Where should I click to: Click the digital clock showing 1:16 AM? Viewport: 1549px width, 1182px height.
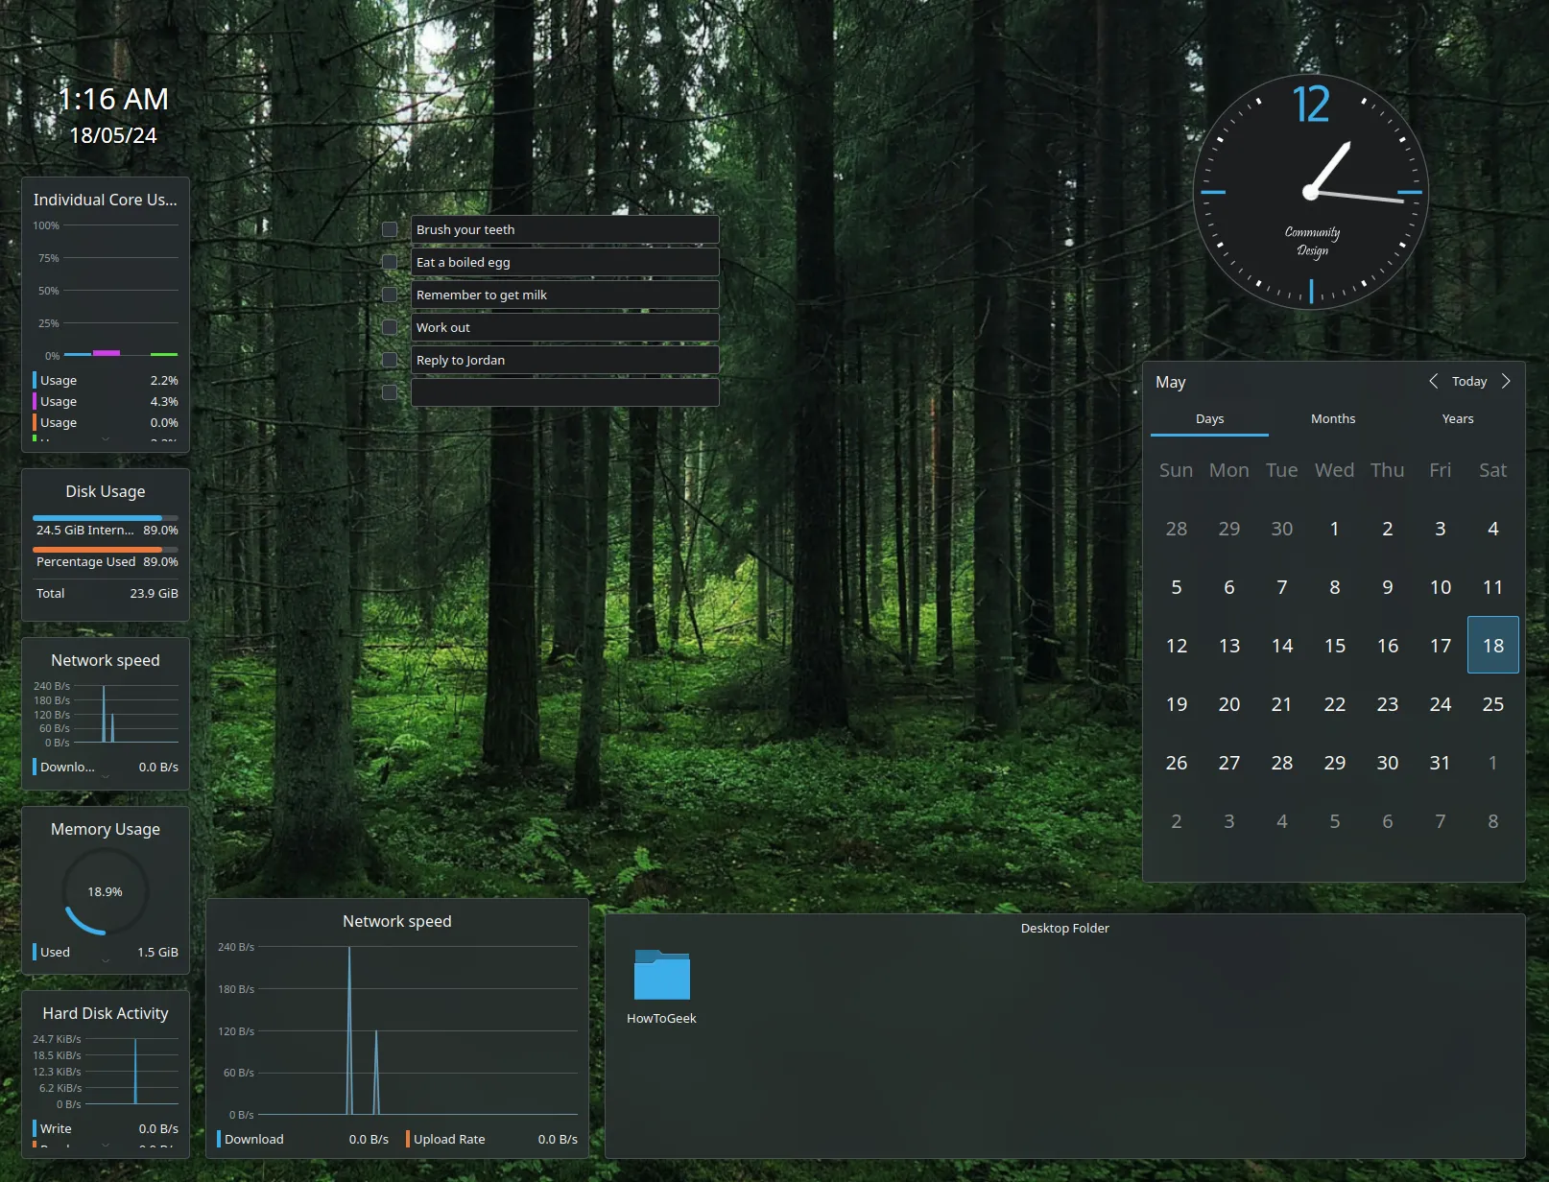tap(112, 99)
